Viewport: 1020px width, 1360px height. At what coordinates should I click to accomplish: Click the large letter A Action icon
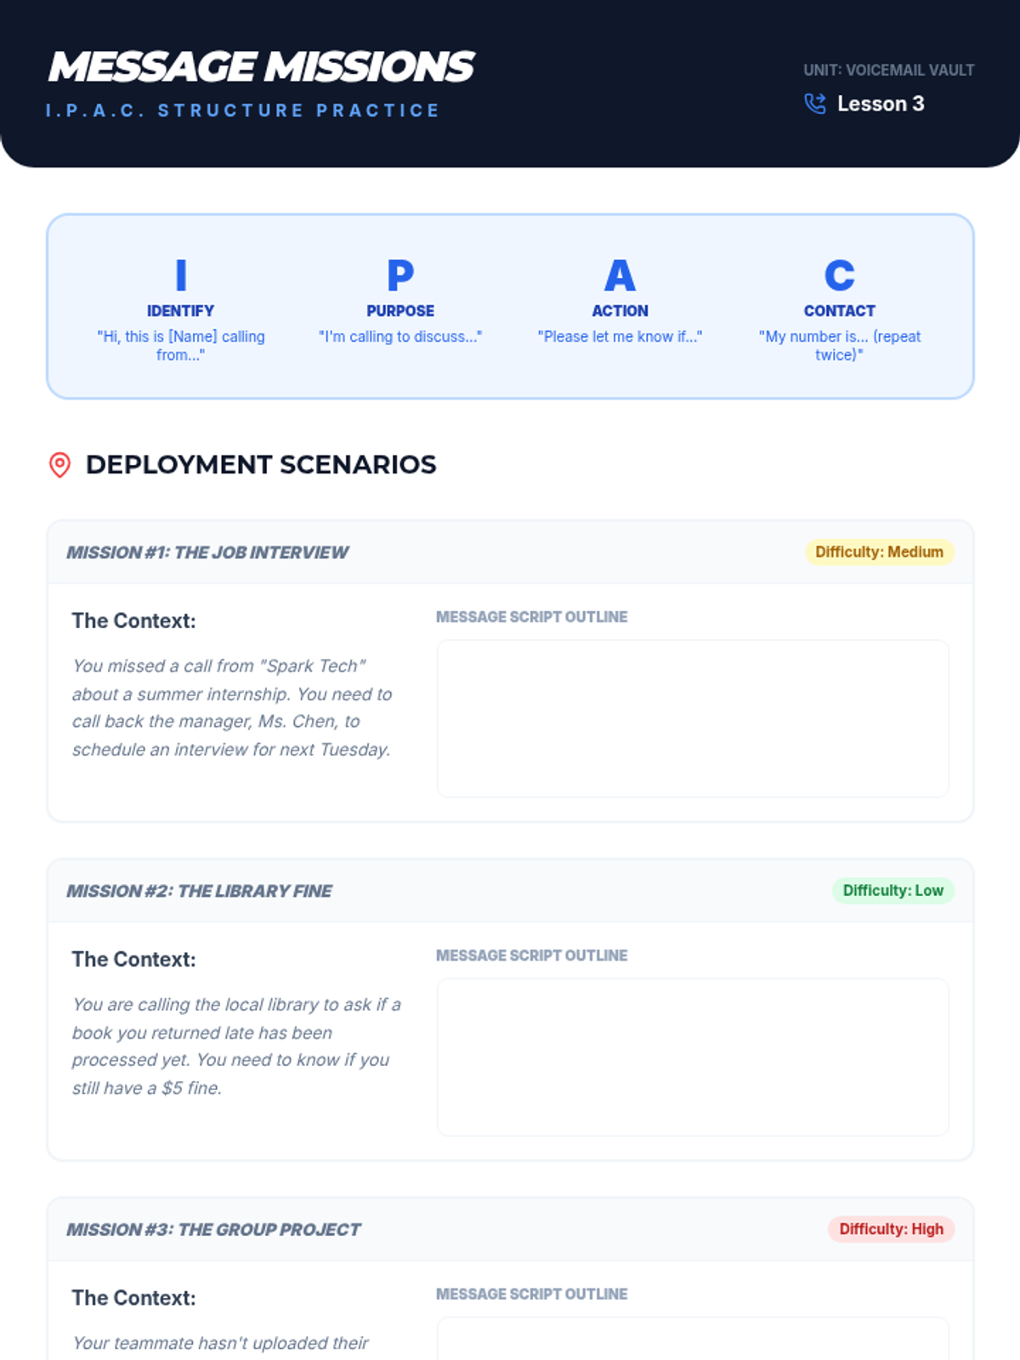[x=620, y=275]
